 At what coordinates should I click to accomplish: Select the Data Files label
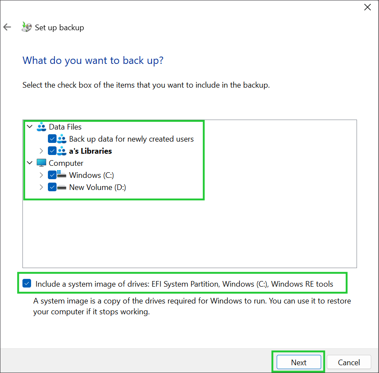tap(65, 126)
